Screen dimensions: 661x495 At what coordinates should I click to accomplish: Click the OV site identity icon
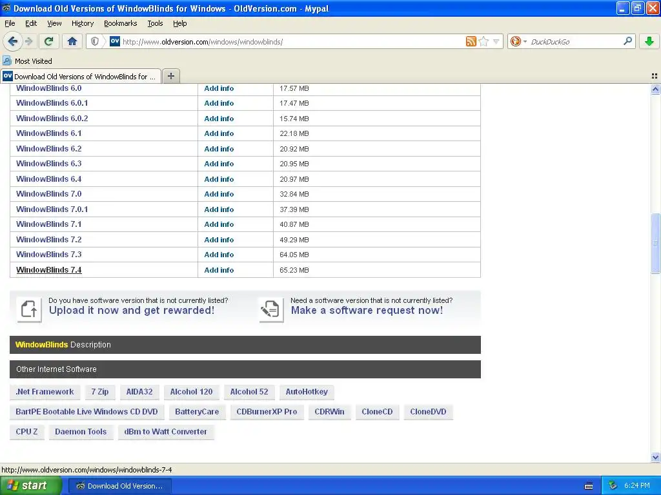(x=115, y=41)
